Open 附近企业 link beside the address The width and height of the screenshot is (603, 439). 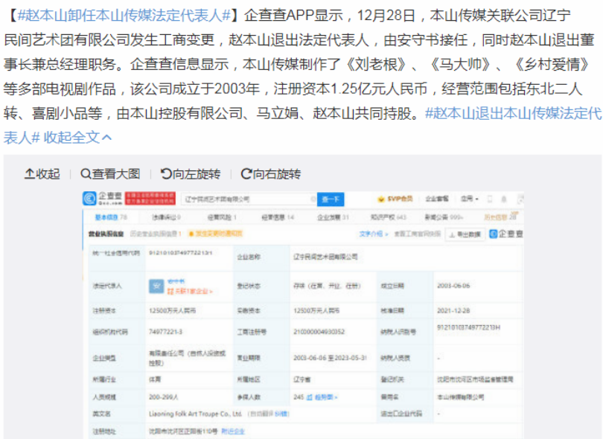(x=233, y=432)
